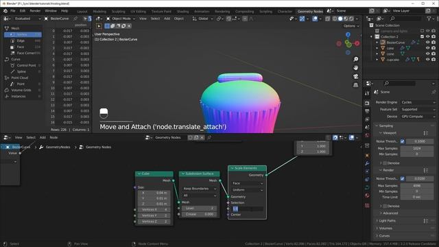Open Object Mode dropdown in viewport
The width and height of the screenshot is (439, 247).
[x=121, y=19]
